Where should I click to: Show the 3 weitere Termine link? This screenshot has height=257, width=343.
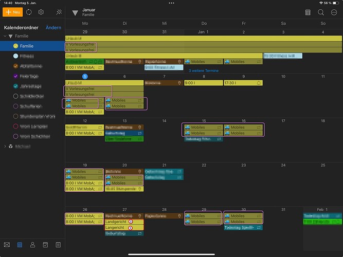point(204,70)
